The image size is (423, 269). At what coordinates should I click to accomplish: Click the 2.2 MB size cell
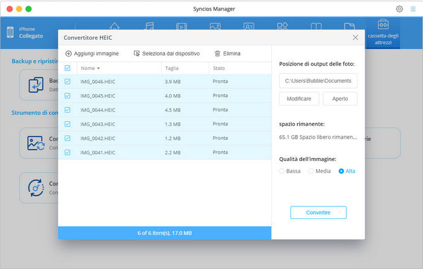coord(173,153)
